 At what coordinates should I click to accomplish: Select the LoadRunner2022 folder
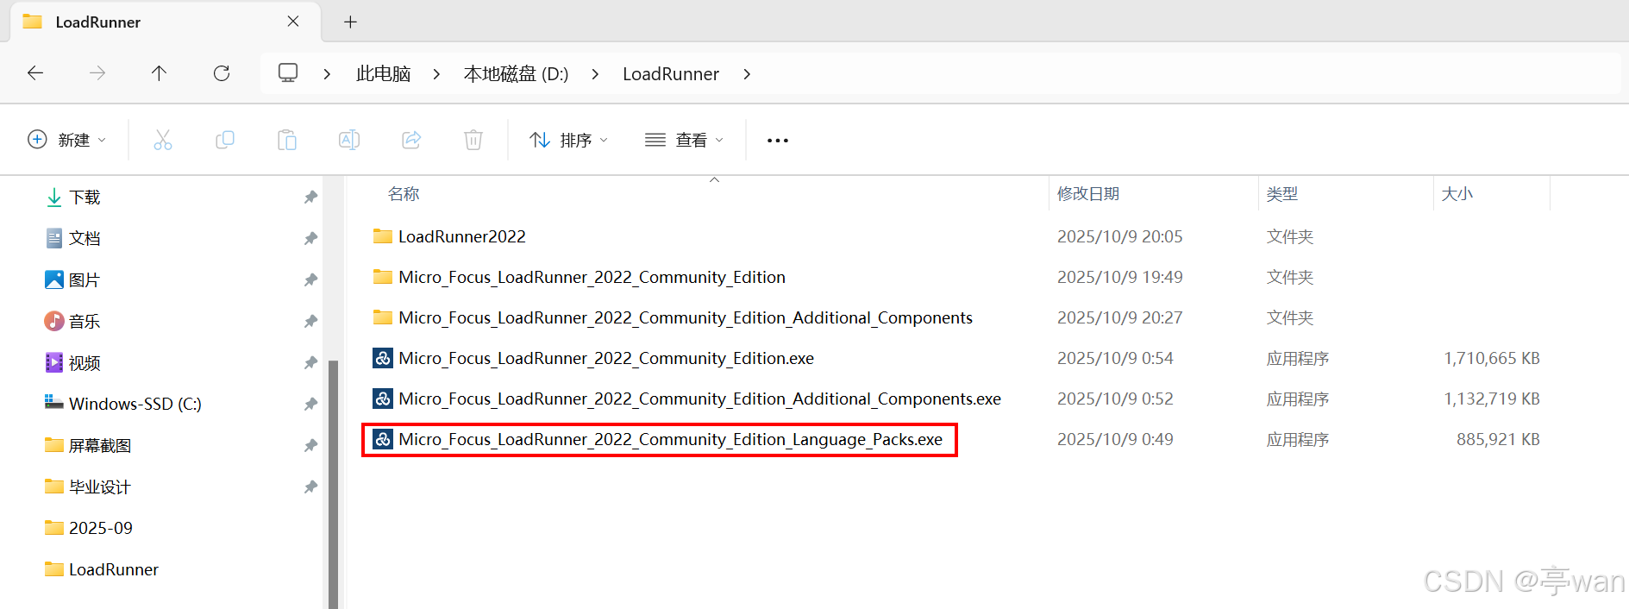point(462,236)
